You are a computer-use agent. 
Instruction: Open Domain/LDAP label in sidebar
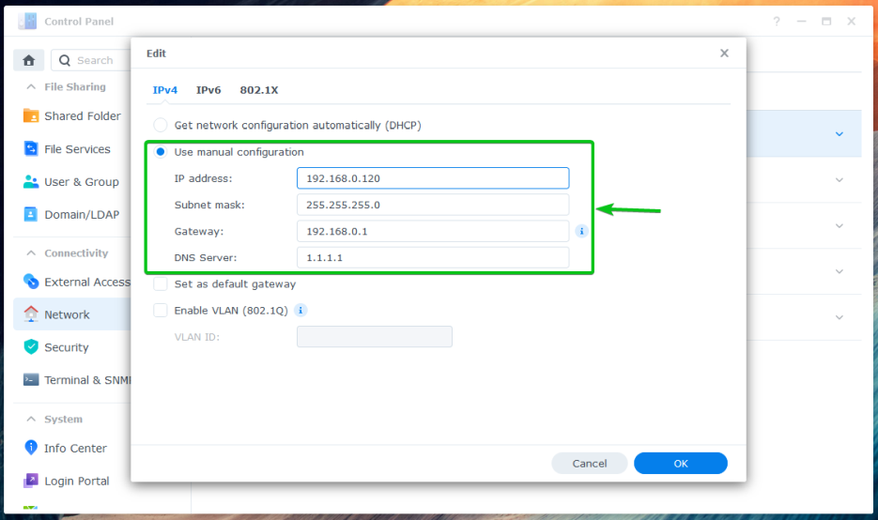point(82,214)
